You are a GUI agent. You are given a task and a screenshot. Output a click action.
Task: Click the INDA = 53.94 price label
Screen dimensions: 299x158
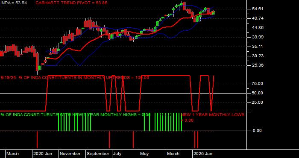(x=14, y=3)
